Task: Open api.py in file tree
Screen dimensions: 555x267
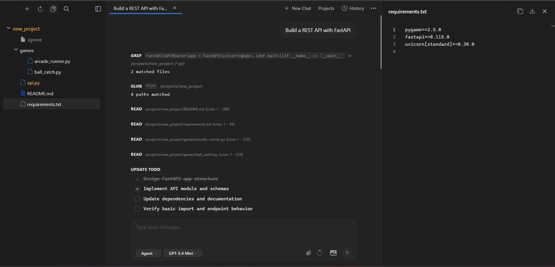Action: (x=30, y=83)
